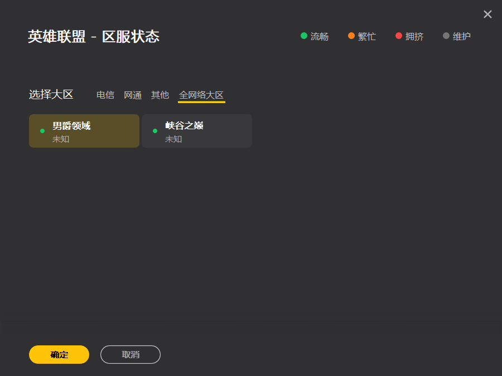Screen dimensions: 502x376
Task: Click the 流畅 legend label text
Action: 320,37
